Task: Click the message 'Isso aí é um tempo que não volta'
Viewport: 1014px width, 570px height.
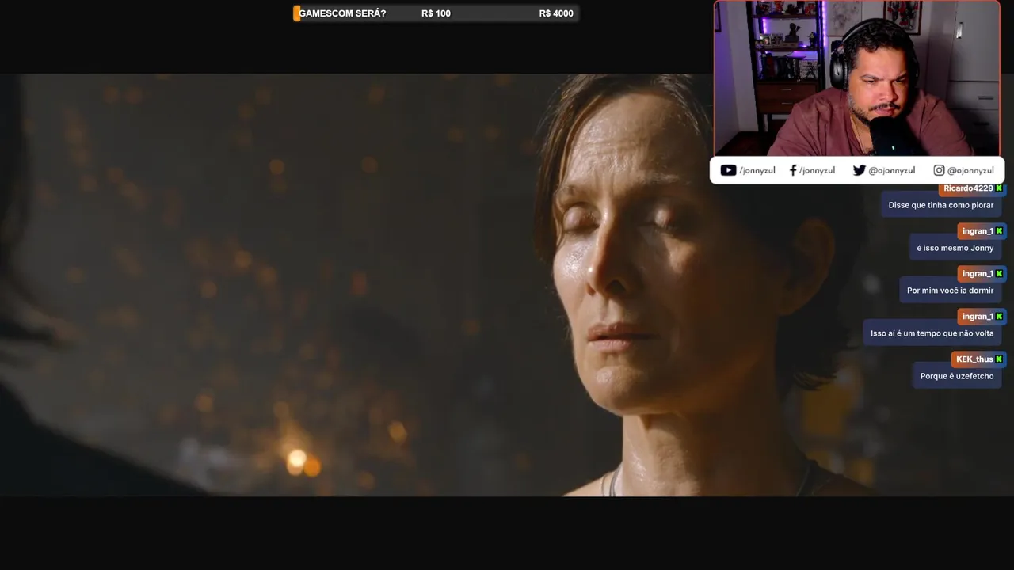Action: [x=932, y=333]
